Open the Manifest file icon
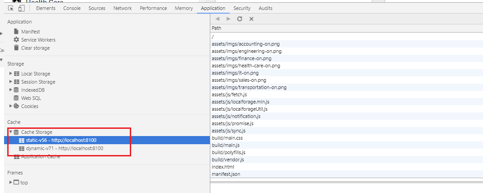The width and height of the screenshot is (483, 193). (x=16, y=31)
